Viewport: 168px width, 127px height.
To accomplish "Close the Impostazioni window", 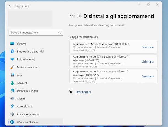I will (157, 4).
